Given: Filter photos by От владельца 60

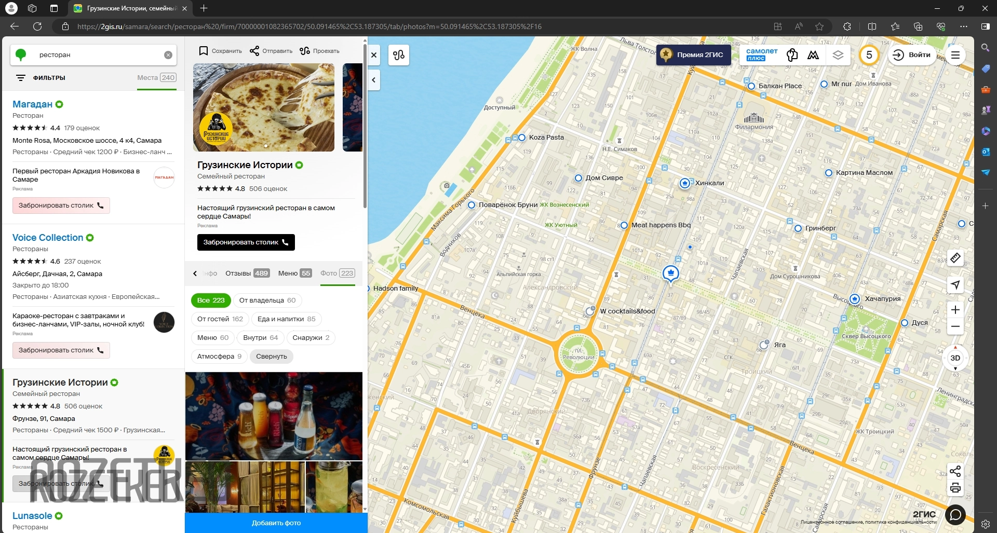Looking at the screenshot, I should (267, 300).
